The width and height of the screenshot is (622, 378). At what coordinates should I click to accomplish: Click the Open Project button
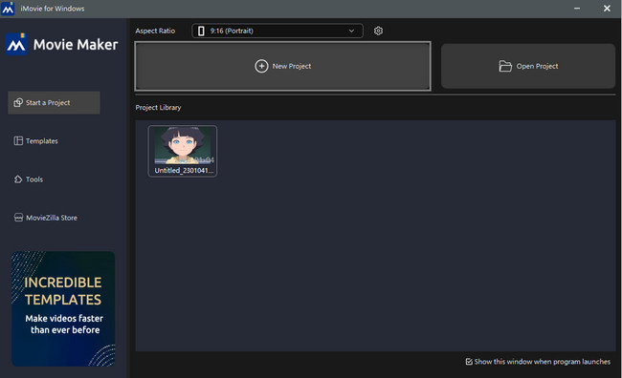pyautogui.click(x=528, y=66)
